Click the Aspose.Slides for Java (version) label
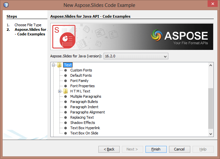Screen dimensions: 220x159 pyautogui.click(x=76, y=56)
